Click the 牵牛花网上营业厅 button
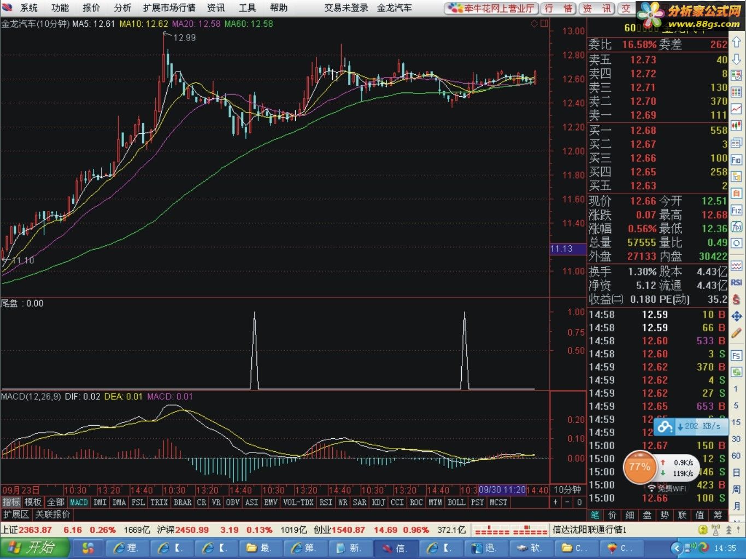Viewport: 746px width, 559px height. pyautogui.click(x=490, y=8)
